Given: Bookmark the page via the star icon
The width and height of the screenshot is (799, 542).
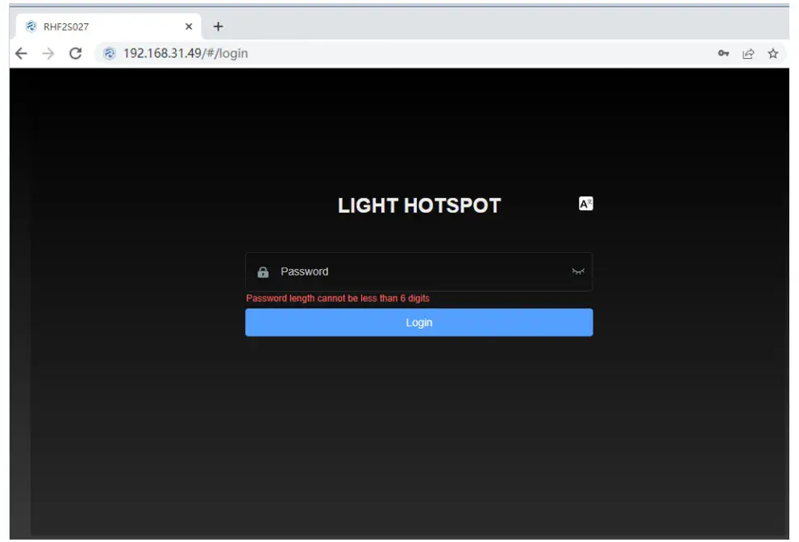Looking at the screenshot, I should click(x=772, y=53).
